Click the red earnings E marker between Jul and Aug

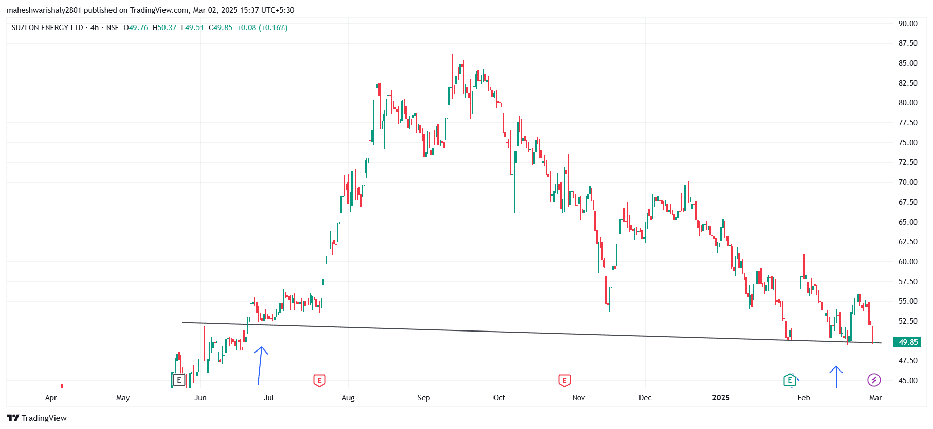point(319,380)
